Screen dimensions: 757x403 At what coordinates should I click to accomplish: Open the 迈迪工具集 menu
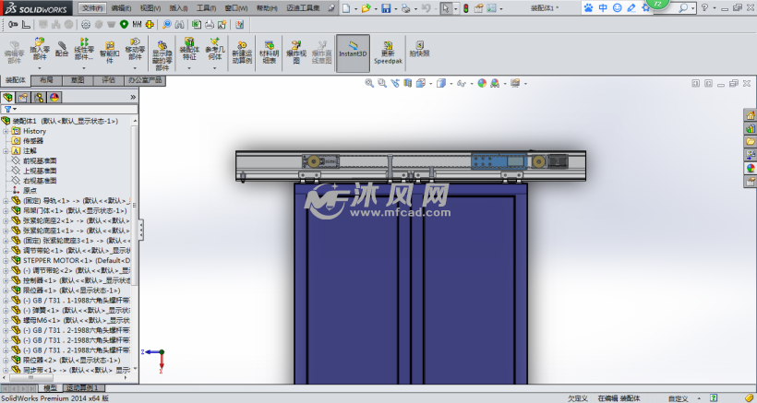coord(303,8)
